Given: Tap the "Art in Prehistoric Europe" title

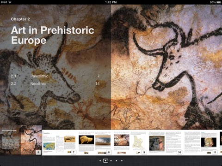Looking at the screenshot, I should 52,35.
